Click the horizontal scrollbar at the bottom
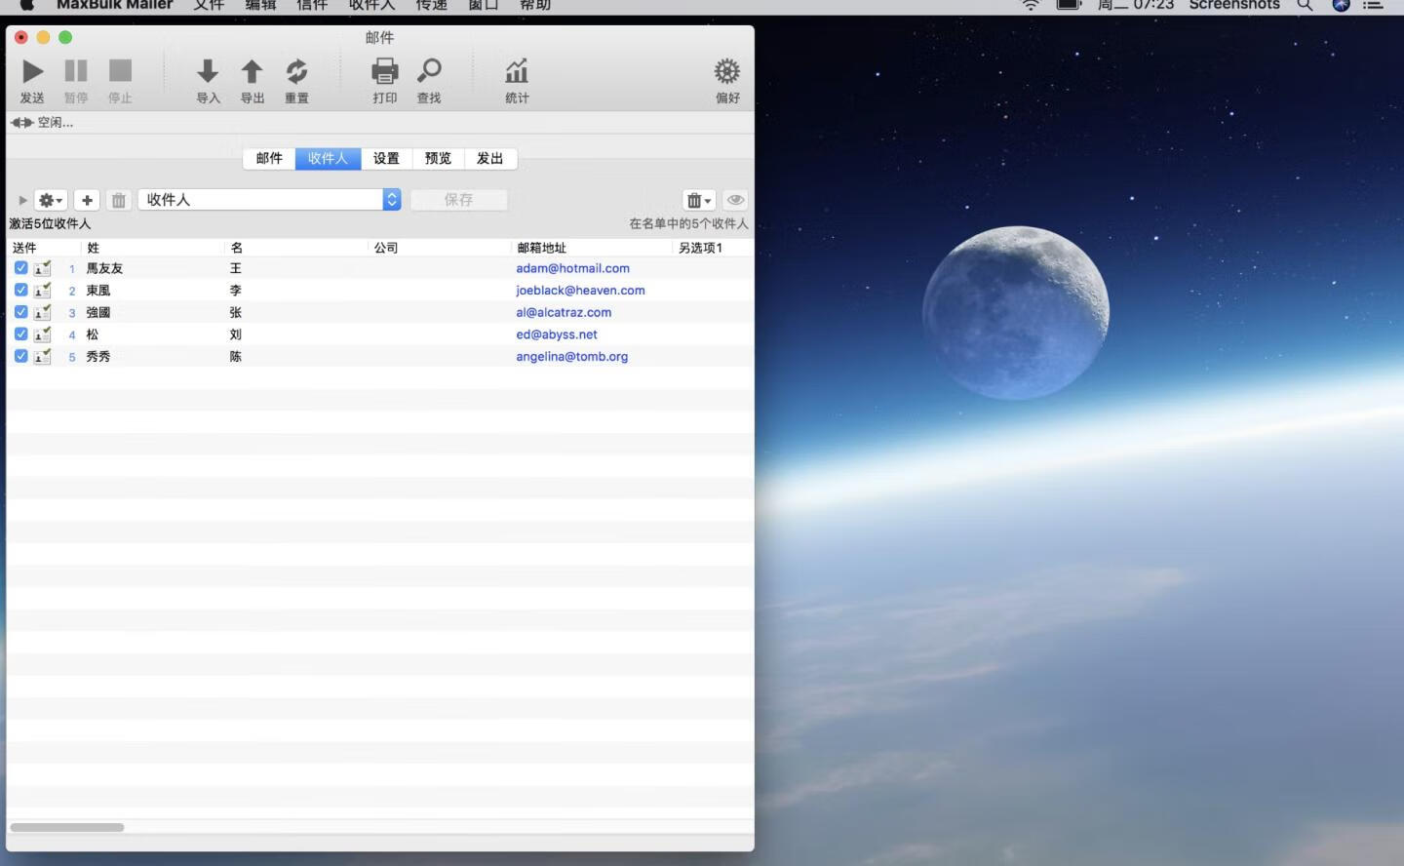Viewport: 1404px width, 866px height. tap(67, 827)
